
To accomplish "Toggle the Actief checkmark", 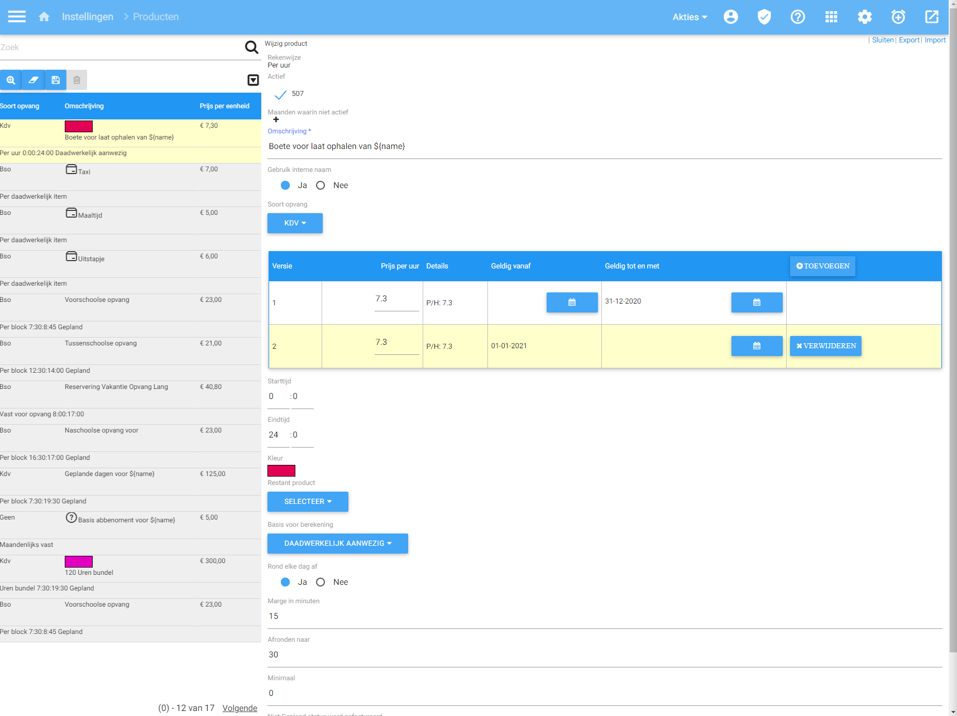I will (280, 94).
